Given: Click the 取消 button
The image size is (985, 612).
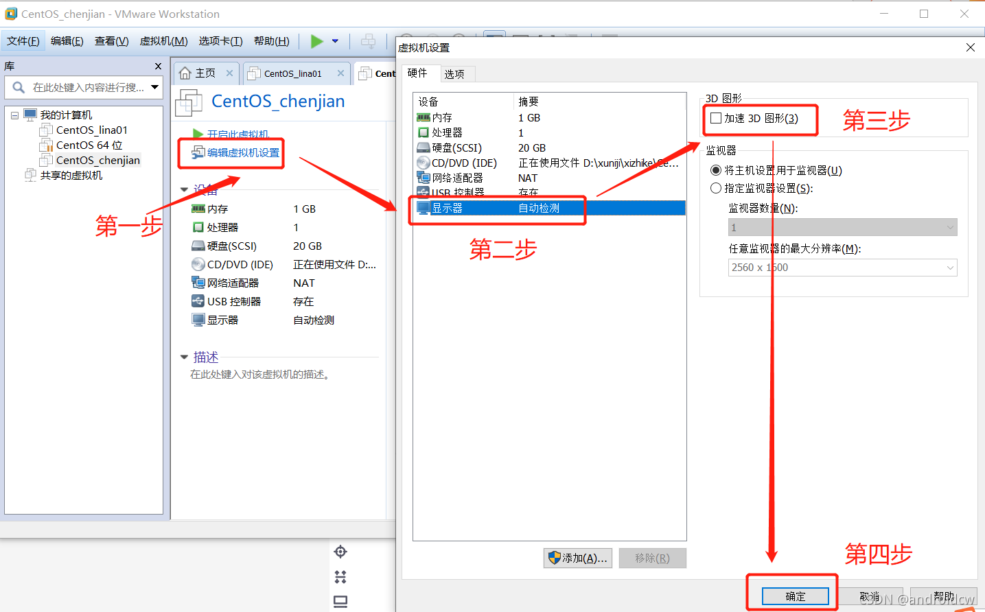Looking at the screenshot, I should pyautogui.click(x=870, y=597).
